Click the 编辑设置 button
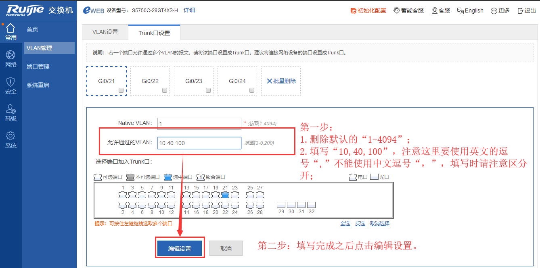Image resolution: width=540 pixels, height=268 pixels. (x=180, y=249)
